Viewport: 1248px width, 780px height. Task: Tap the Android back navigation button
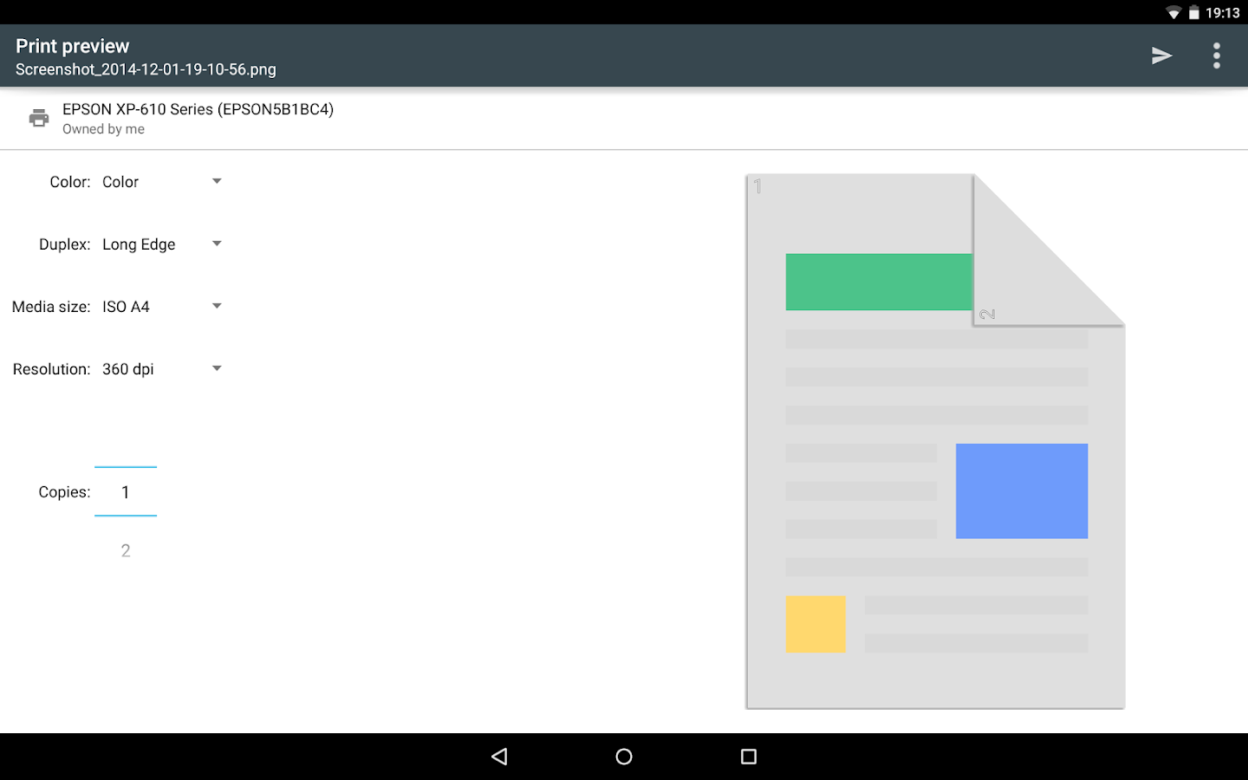click(499, 757)
